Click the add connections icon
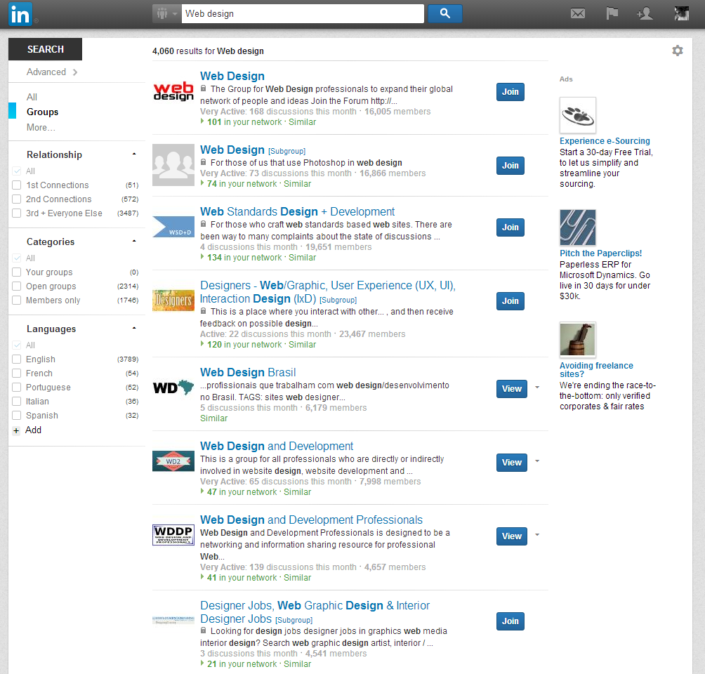705x674 pixels. tap(645, 13)
